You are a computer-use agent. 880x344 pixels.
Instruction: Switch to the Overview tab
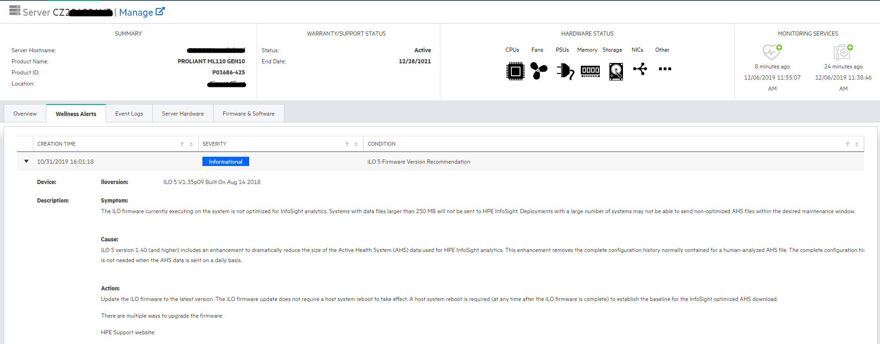coord(25,114)
